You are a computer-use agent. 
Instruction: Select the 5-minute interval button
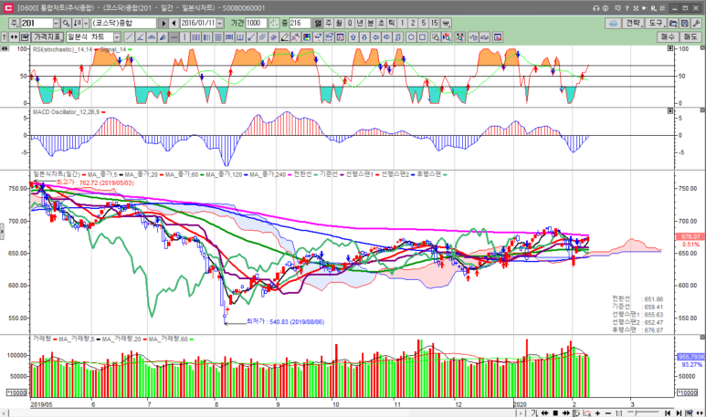point(424,23)
